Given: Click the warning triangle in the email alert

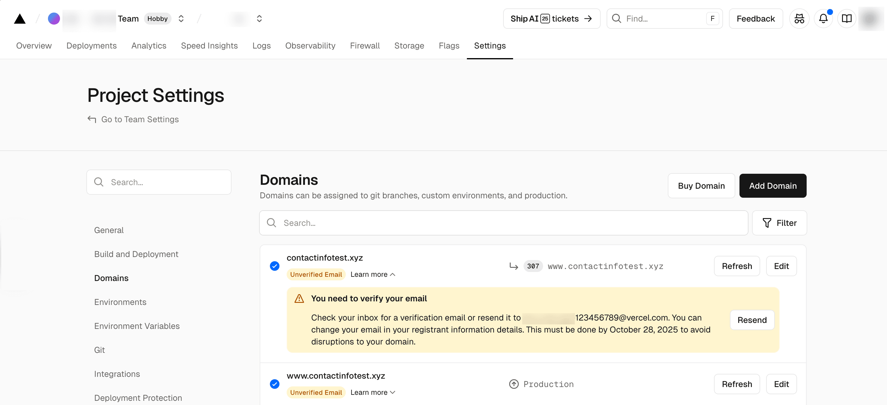Looking at the screenshot, I should click(x=299, y=298).
